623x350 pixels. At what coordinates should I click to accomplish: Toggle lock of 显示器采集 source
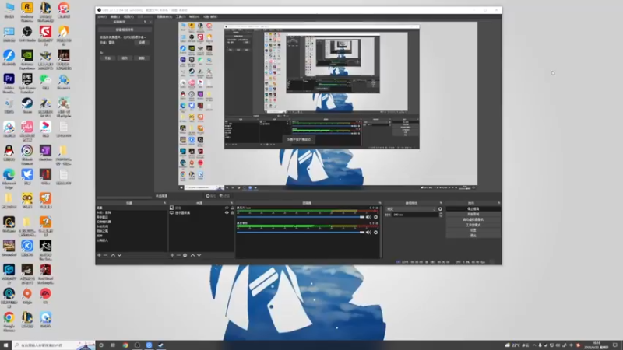pyautogui.click(x=232, y=212)
